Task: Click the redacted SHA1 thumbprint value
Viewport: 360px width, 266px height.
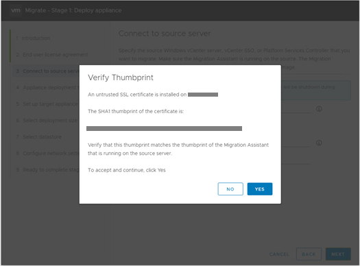Action: pyautogui.click(x=164, y=128)
